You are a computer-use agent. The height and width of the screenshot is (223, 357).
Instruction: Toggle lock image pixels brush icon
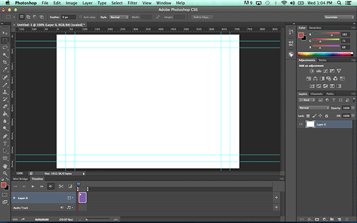pyautogui.click(x=314, y=116)
